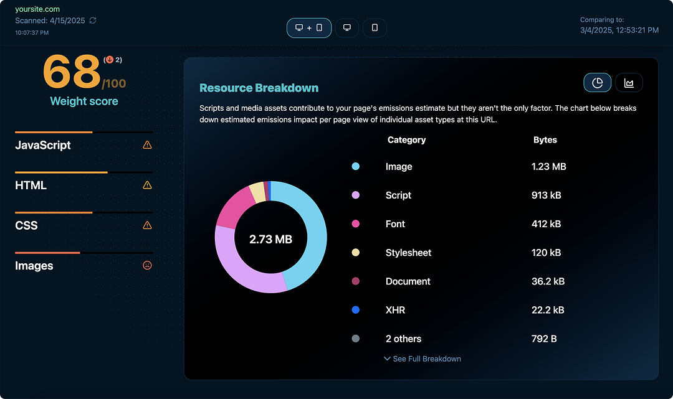Click the Font legend color dot
Screen dimensions: 673x399
click(x=355, y=223)
